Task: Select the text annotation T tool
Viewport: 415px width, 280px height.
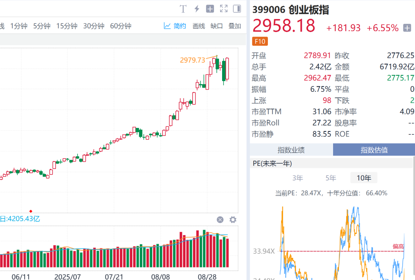Action: coord(183,9)
